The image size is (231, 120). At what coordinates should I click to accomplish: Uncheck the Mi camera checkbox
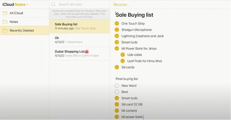coord(117,110)
